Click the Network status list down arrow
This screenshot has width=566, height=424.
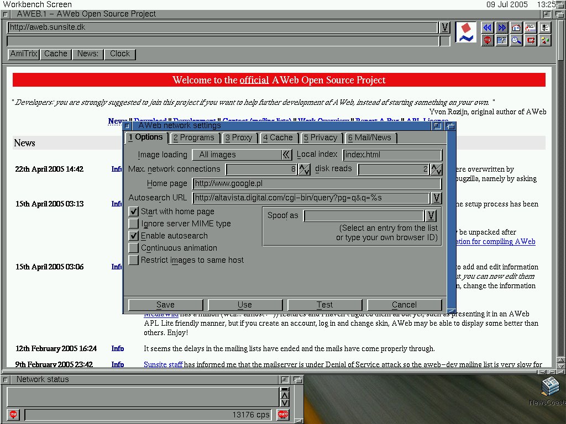(285, 403)
